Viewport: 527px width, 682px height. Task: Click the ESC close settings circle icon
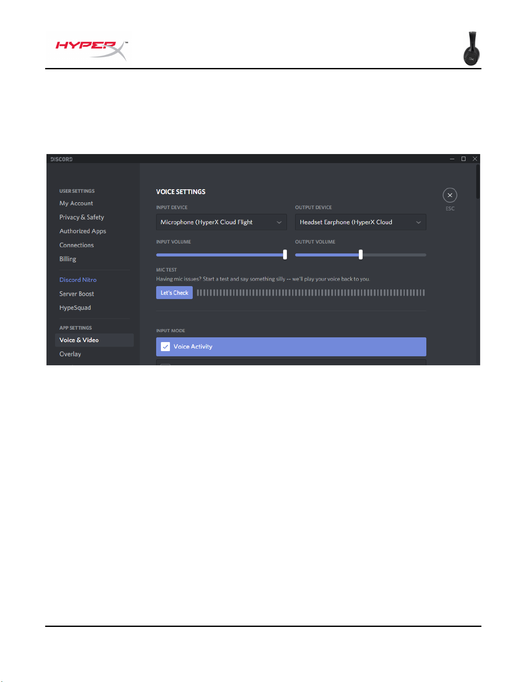click(450, 195)
